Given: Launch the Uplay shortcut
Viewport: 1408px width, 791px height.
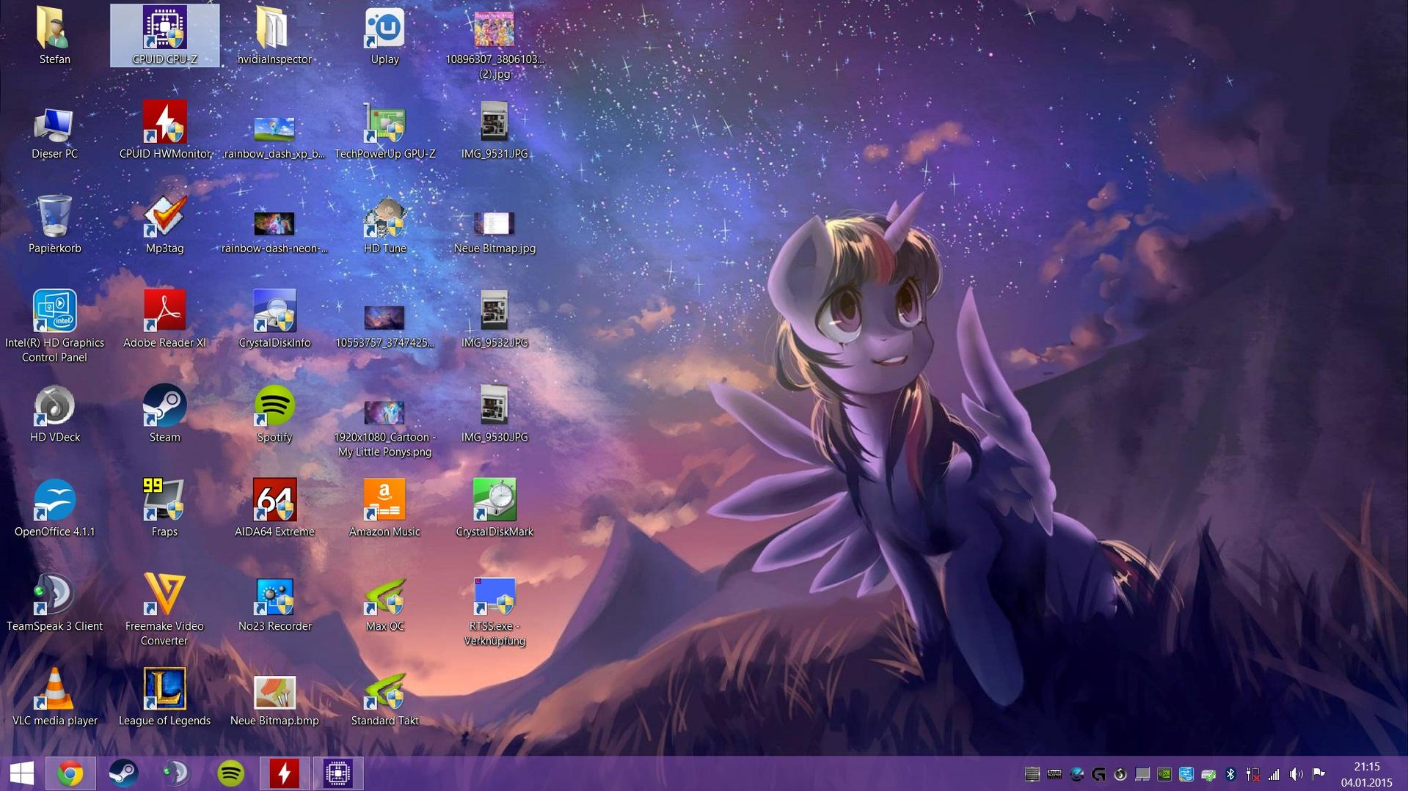Looking at the screenshot, I should click(x=384, y=37).
